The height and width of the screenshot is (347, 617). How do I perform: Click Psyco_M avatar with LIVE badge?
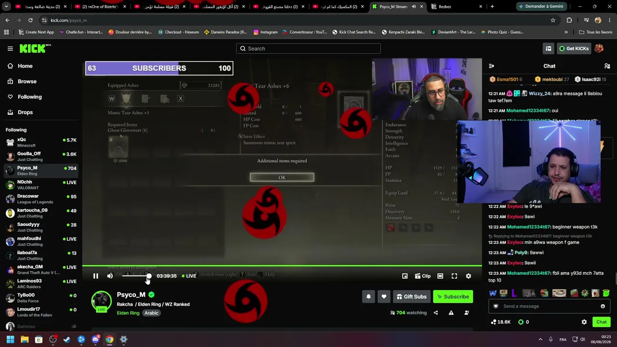point(101,302)
